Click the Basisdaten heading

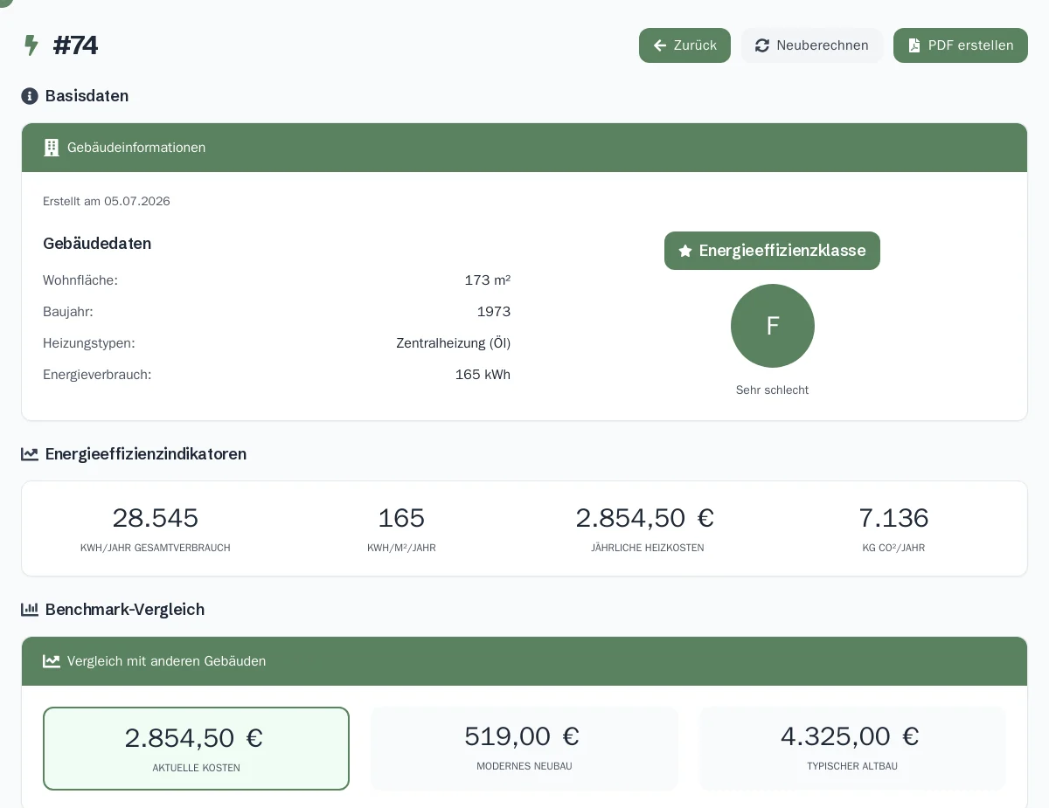click(x=87, y=96)
